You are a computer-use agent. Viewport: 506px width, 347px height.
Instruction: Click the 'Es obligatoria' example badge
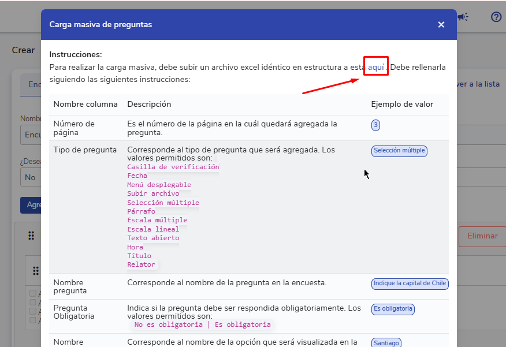click(x=393, y=309)
